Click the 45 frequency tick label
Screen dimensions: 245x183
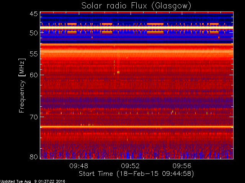point(34,14)
